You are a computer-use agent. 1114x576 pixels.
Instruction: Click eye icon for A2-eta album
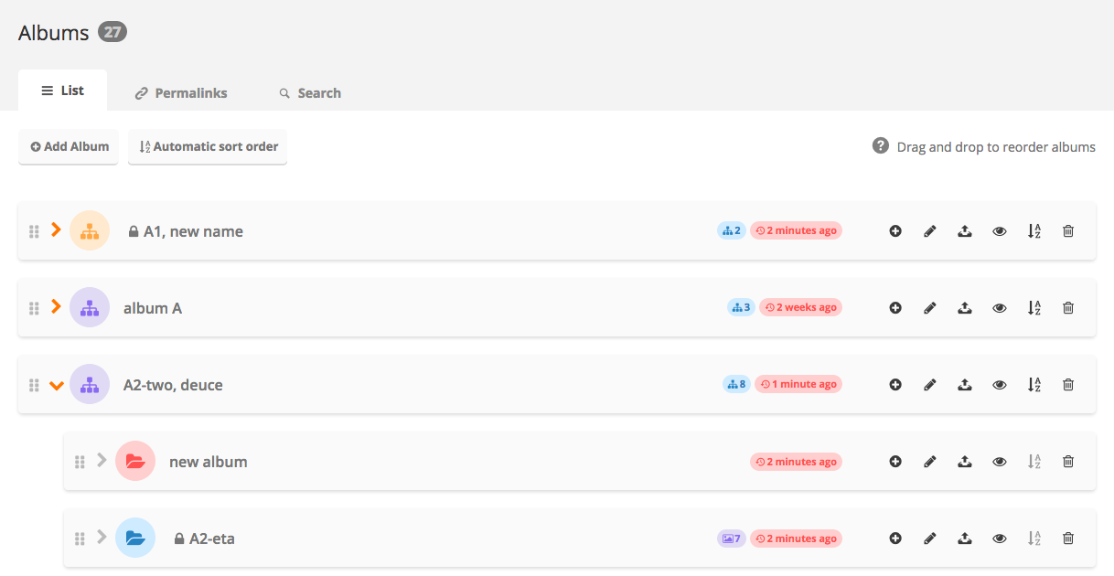tap(1000, 539)
